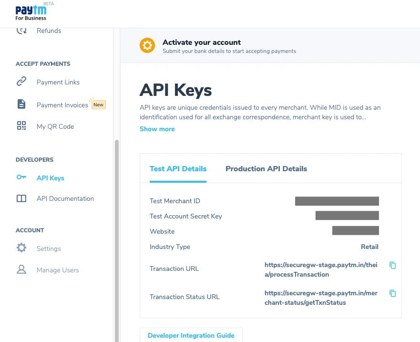Click the API Keys page heading

tap(176, 90)
